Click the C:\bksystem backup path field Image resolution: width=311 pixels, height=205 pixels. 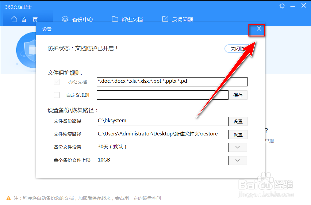[163, 121]
